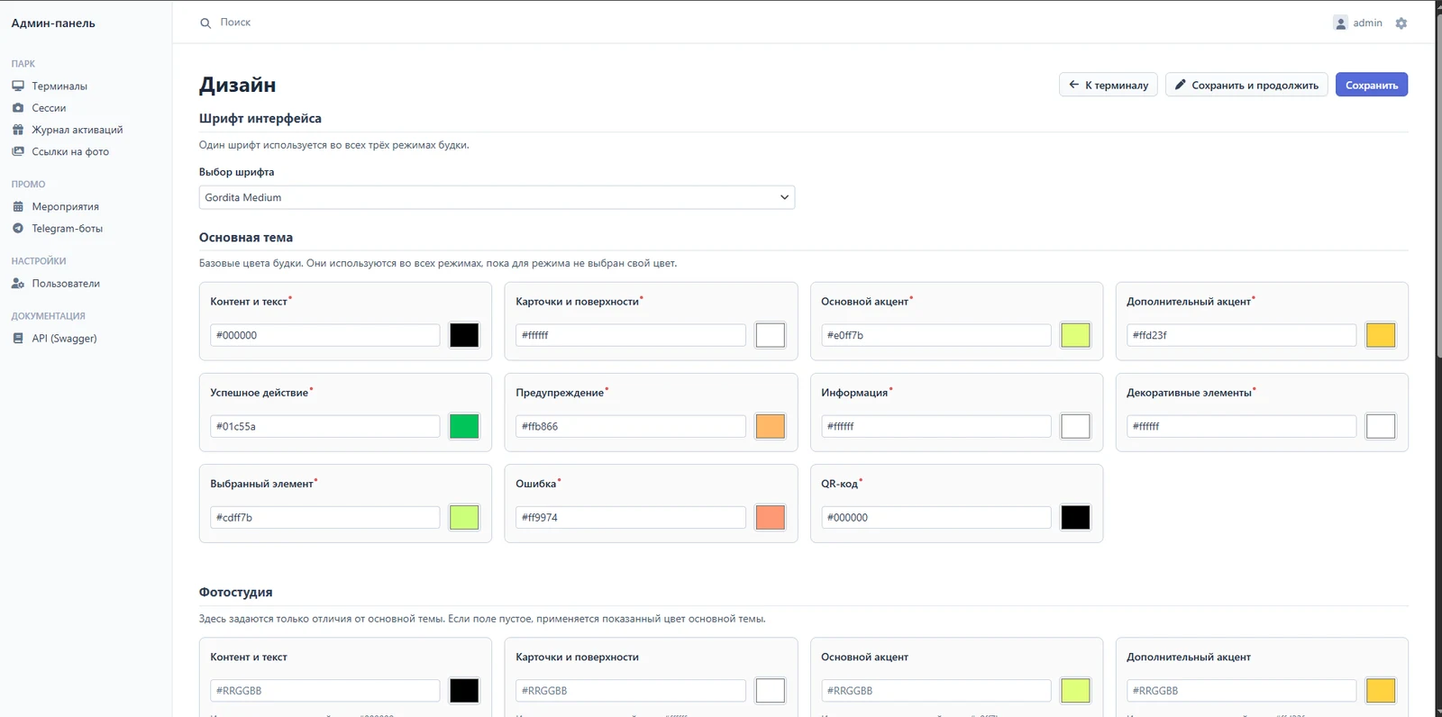Click the book icon for API (Swagger)
The height and width of the screenshot is (717, 1442).
click(18, 338)
